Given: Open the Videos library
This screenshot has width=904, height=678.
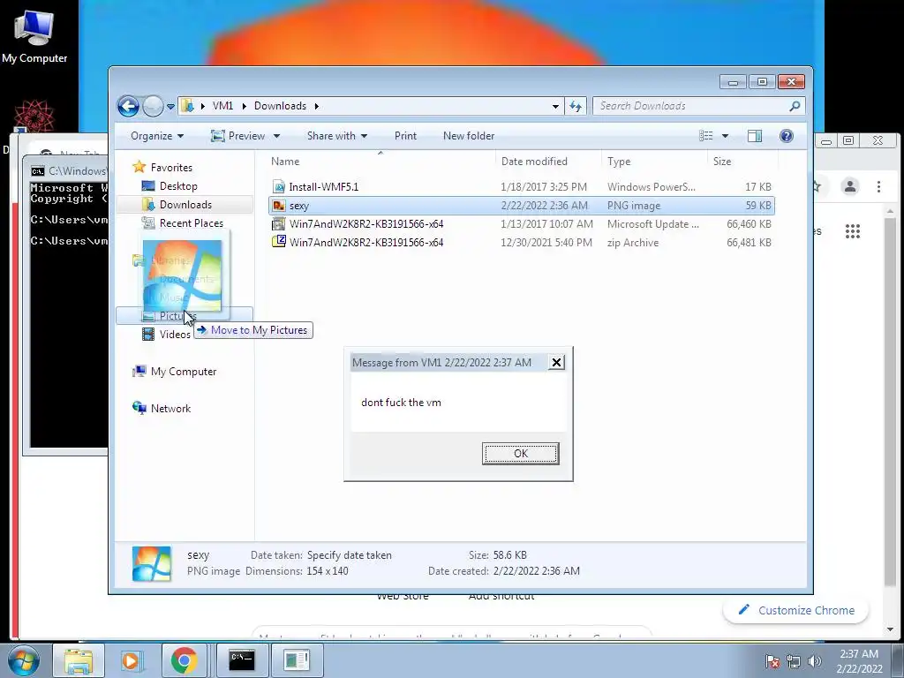Looking at the screenshot, I should [x=175, y=335].
